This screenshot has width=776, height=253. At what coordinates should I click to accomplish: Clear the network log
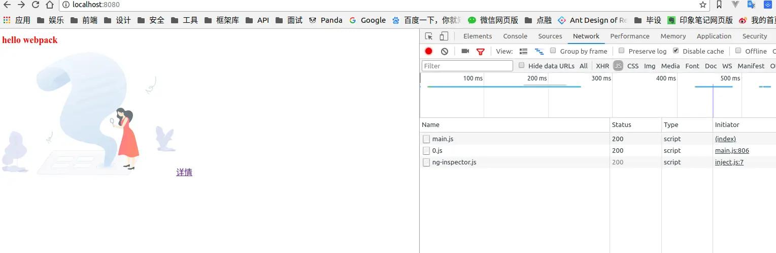[445, 51]
